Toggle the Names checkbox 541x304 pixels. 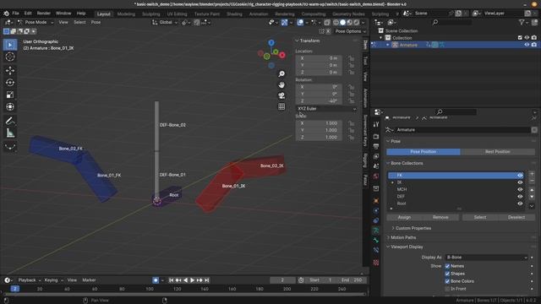pyautogui.click(x=447, y=266)
